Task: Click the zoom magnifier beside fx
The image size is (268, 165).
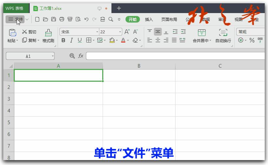Action: click(72, 56)
